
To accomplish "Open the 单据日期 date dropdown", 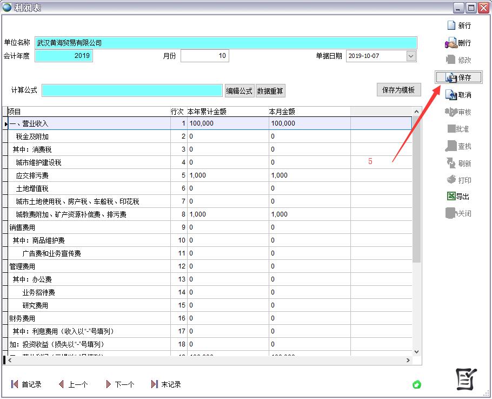I will click(411, 56).
